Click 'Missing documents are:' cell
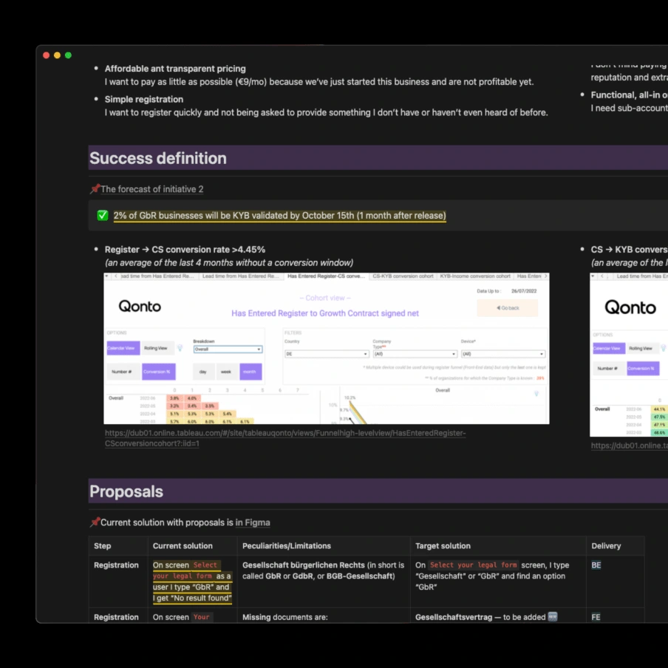Image resolution: width=668 pixels, height=668 pixels. point(285,617)
